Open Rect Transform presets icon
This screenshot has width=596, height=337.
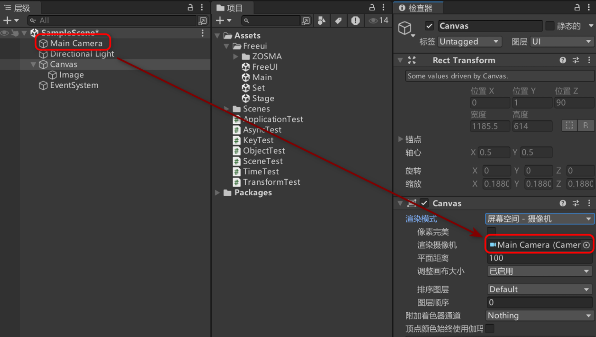pos(576,60)
